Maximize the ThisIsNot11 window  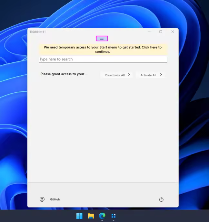pos(161,32)
